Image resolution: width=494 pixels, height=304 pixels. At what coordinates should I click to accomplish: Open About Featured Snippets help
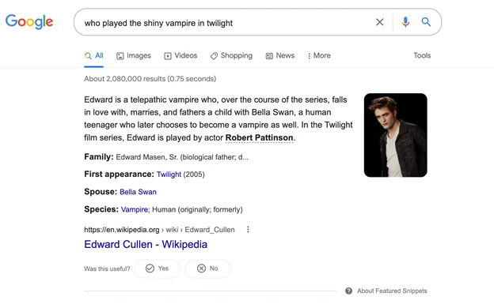point(392,291)
